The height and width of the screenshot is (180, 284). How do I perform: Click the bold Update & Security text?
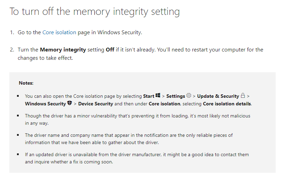[218, 96]
